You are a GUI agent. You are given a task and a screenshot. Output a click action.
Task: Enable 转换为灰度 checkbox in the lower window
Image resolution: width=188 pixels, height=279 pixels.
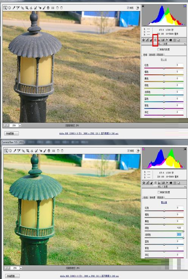tap(159, 192)
